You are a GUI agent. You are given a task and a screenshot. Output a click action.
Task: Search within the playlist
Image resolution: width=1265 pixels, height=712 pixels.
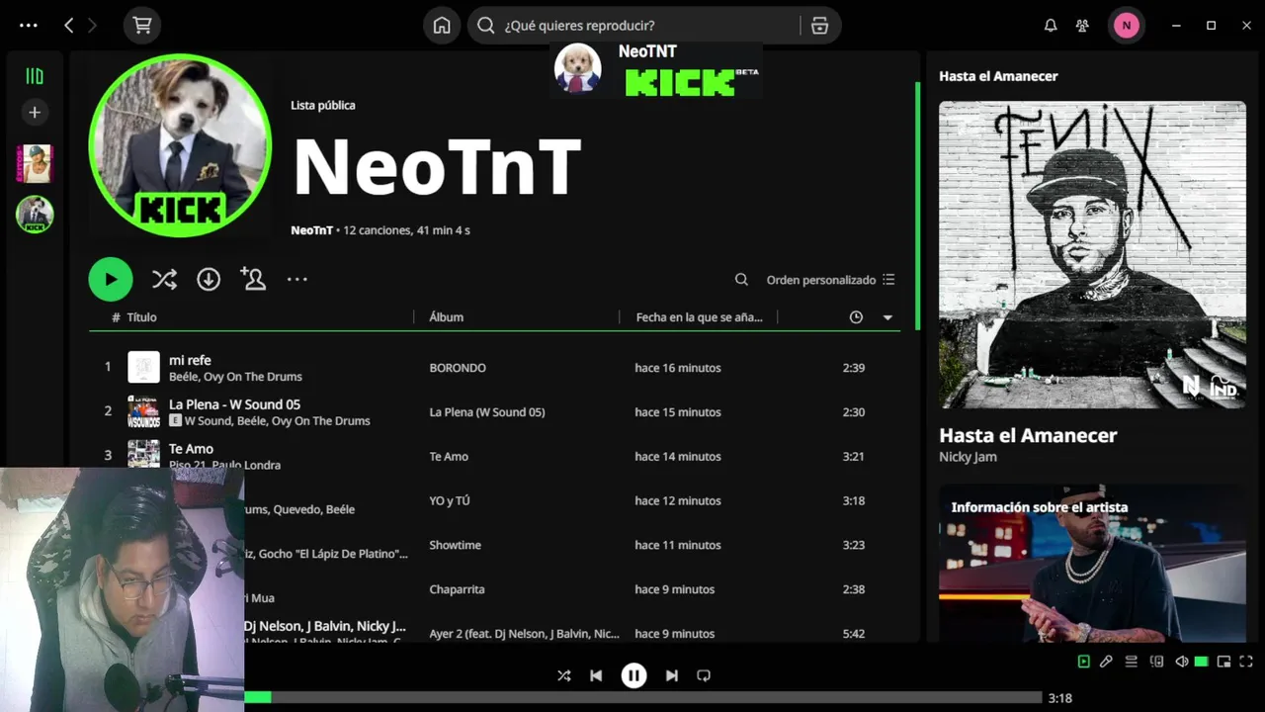tap(741, 280)
